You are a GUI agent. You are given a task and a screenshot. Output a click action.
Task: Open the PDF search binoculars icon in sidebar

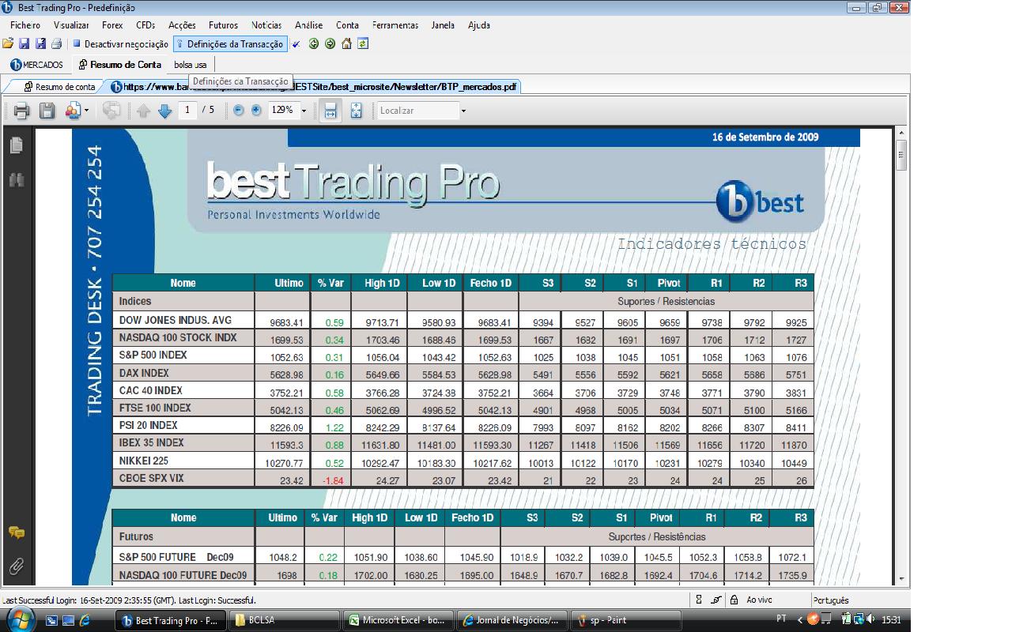[x=16, y=181]
